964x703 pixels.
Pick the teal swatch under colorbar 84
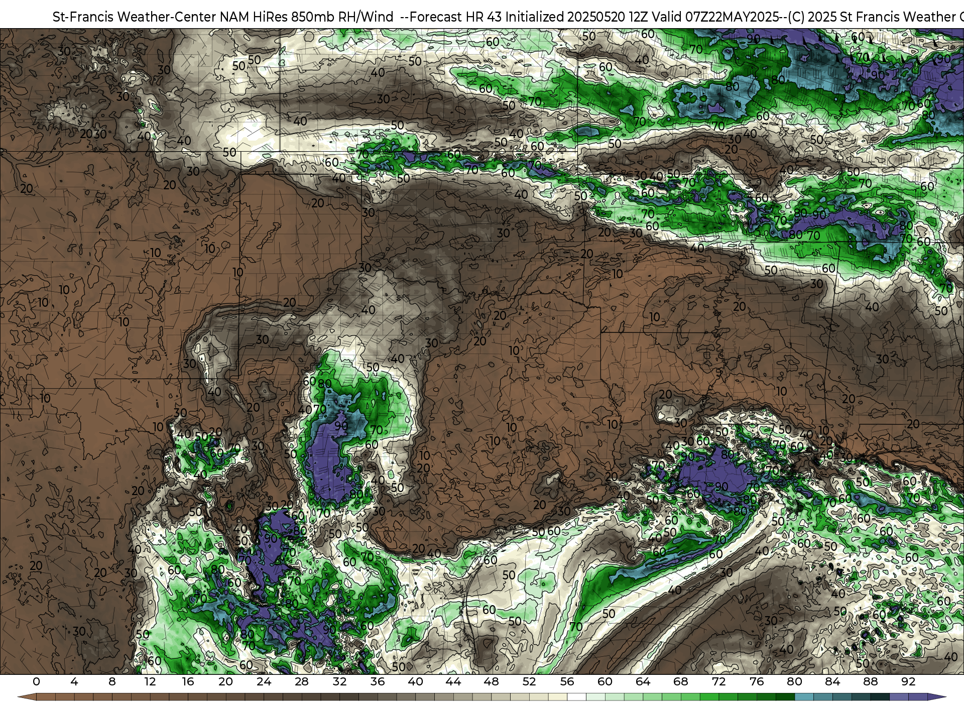coord(842,697)
